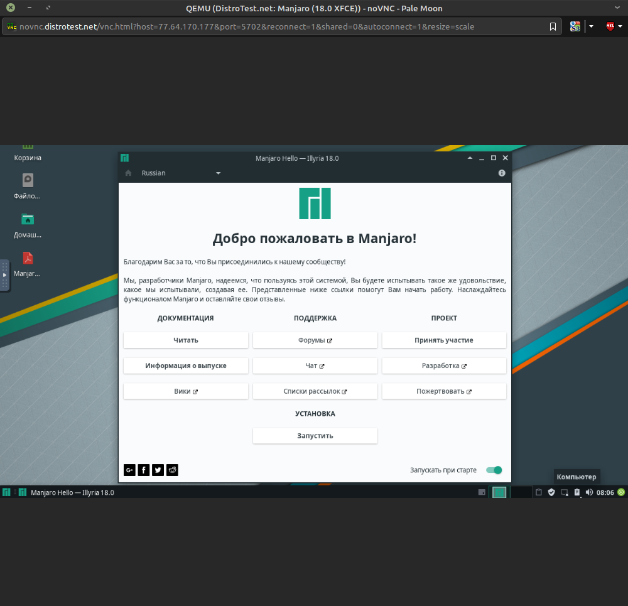This screenshot has height=606, width=628.
Task: Open the update shield tray icon
Action: pyautogui.click(x=551, y=492)
